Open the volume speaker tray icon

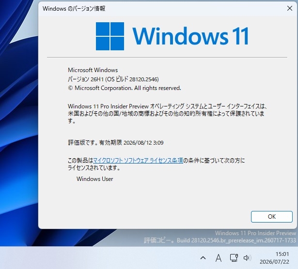tap(247, 258)
